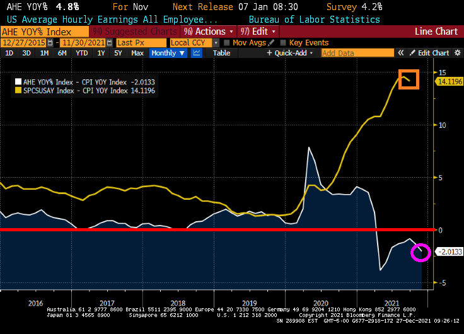
Task: Toggle white AHE YOY% legend series
Action: 19,82
